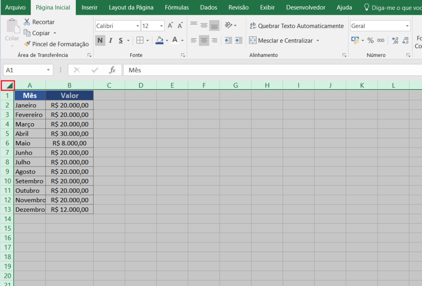Image resolution: width=422 pixels, height=286 pixels.
Task: Toggle align text left
Action: 194,40
